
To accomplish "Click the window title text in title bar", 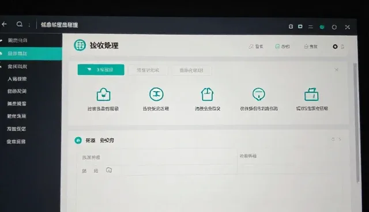I will 59,25.
